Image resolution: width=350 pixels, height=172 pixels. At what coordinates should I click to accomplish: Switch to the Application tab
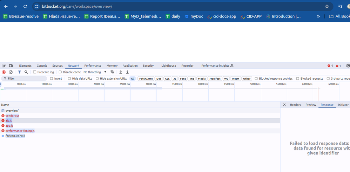[x=130, y=66]
